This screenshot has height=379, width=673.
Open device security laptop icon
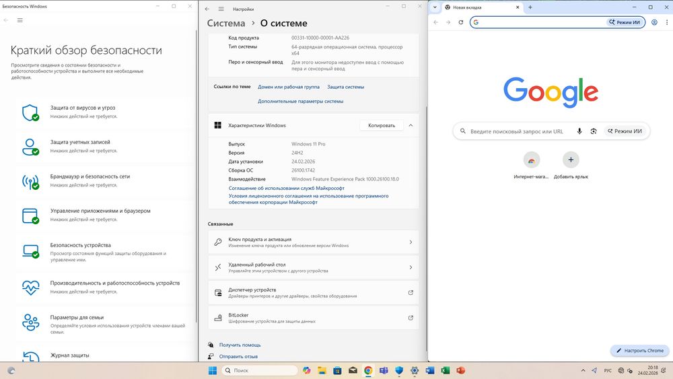(30, 250)
